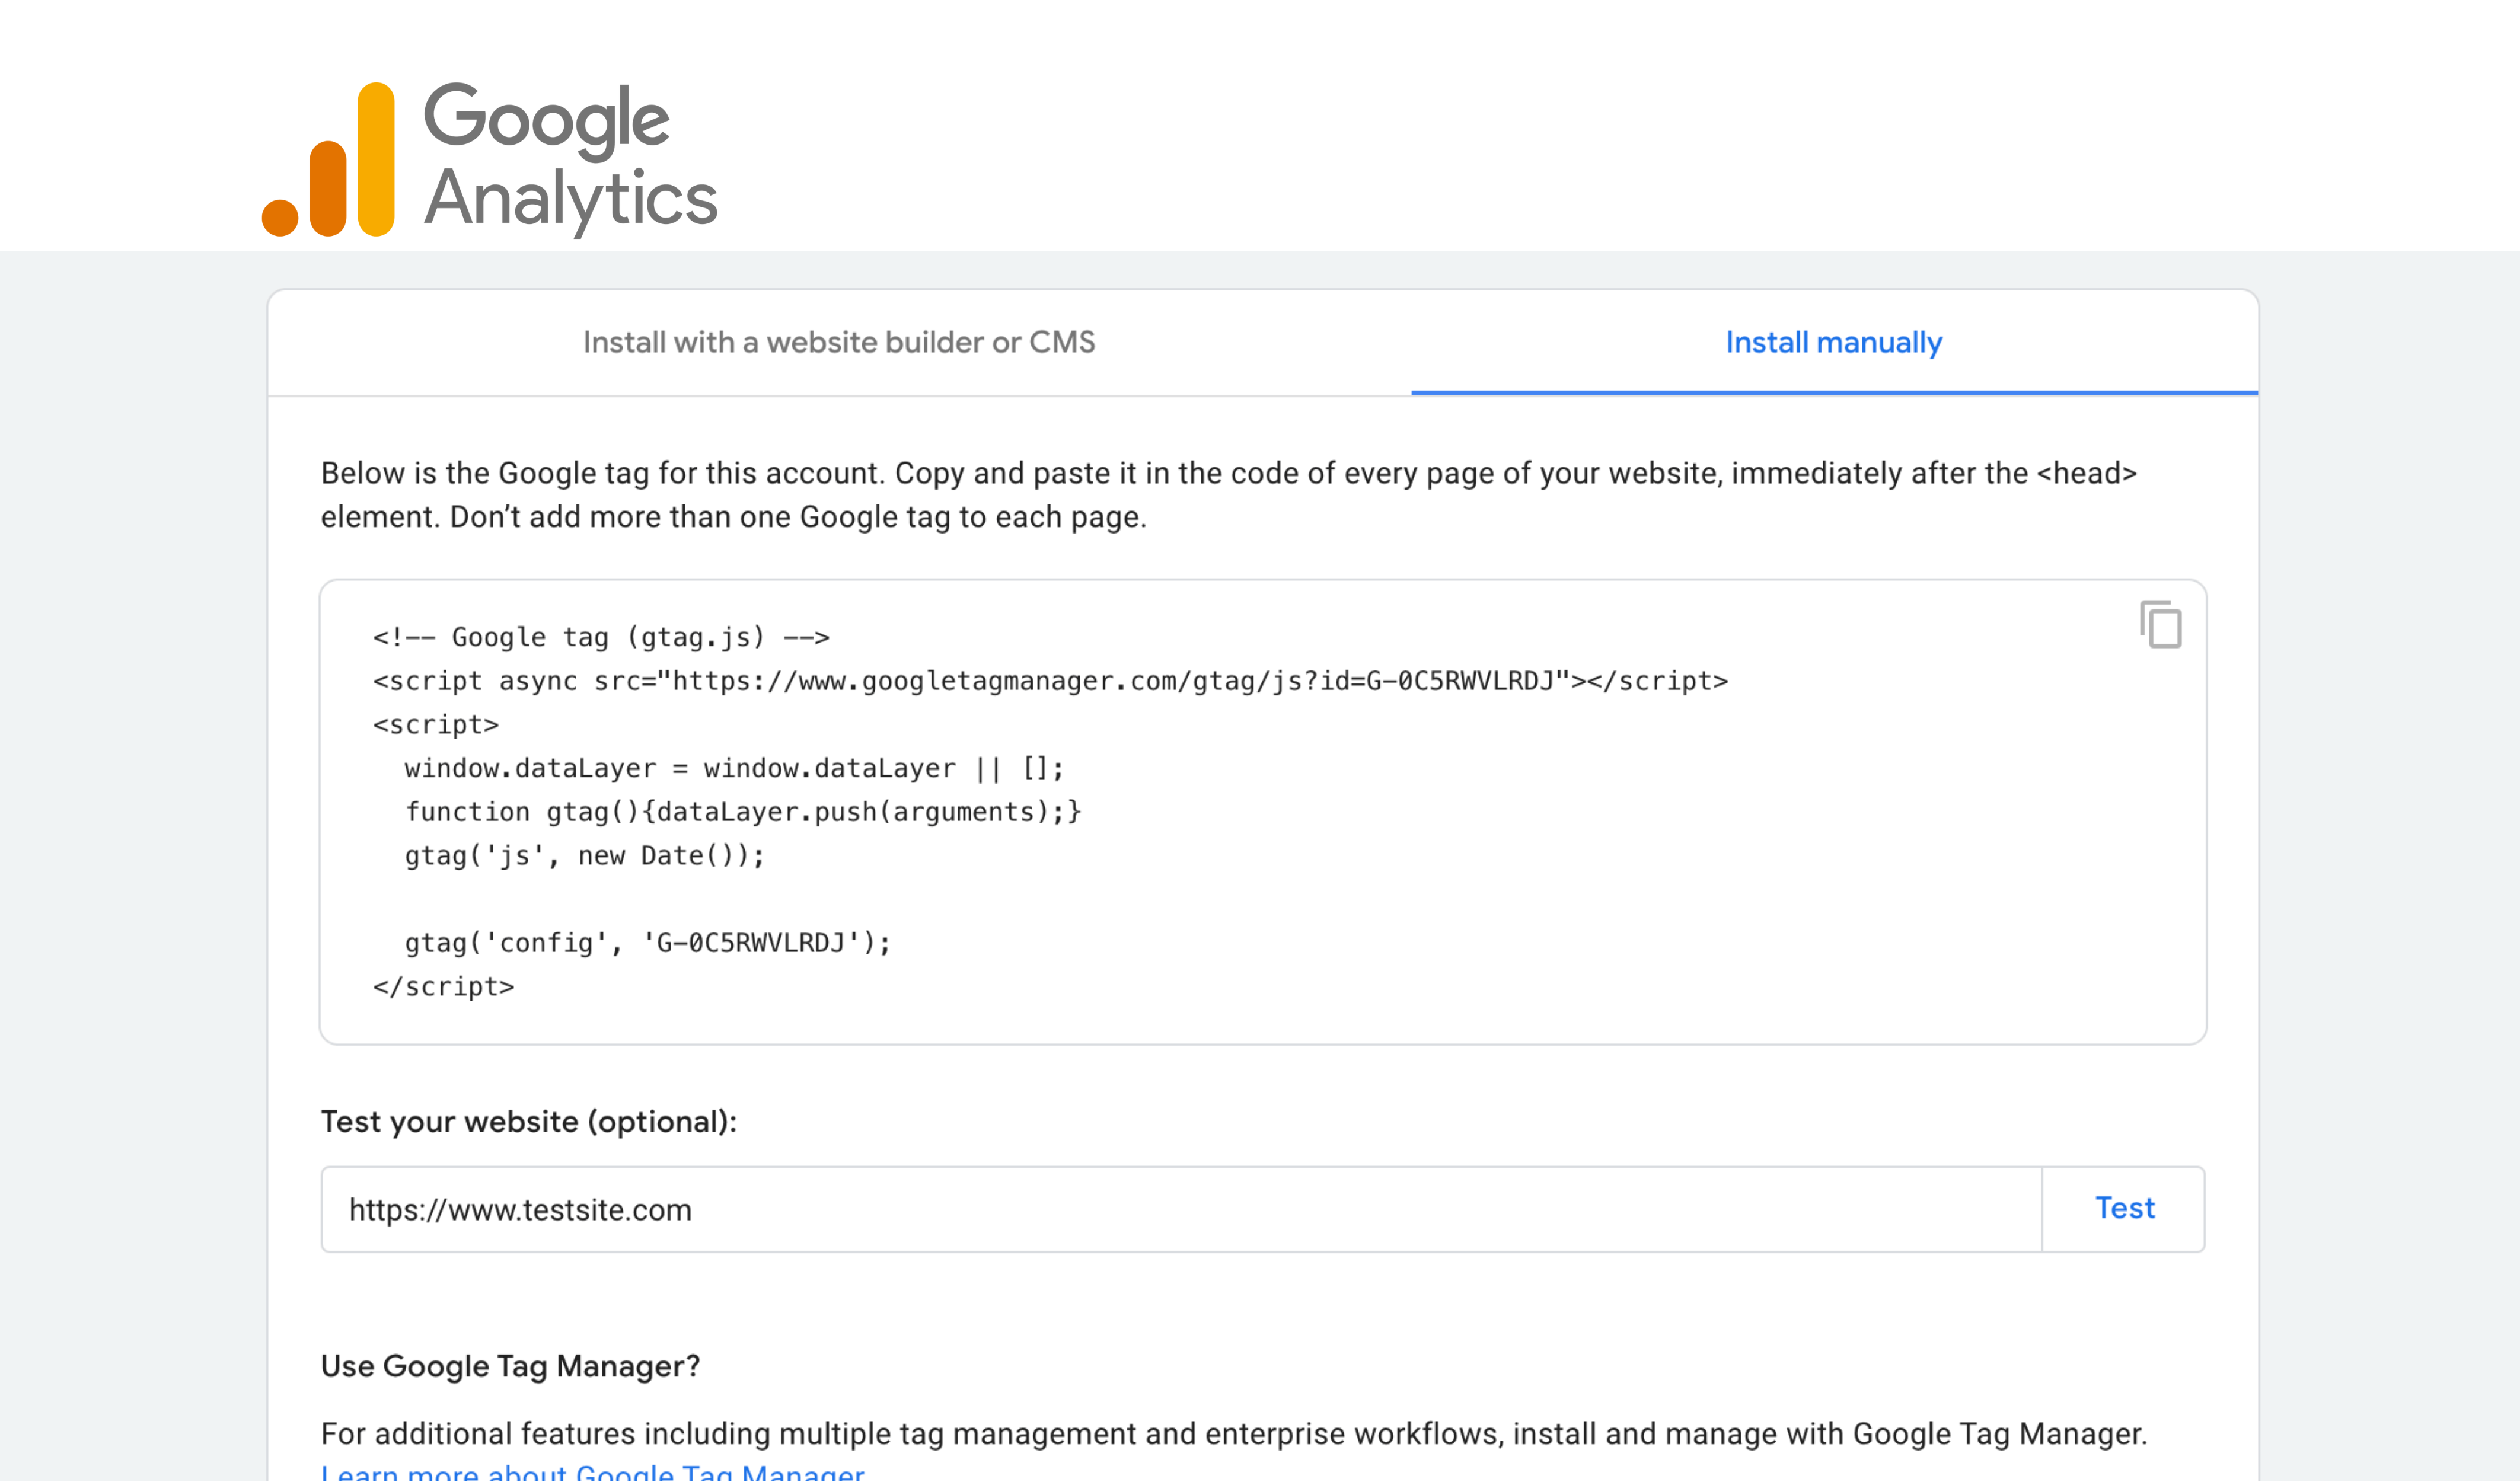The height and width of the screenshot is (1482, 2520).
Task: Click the gtag('config', 'G-0C5RWVLRDJ') line
Action: tap(647, 943)
